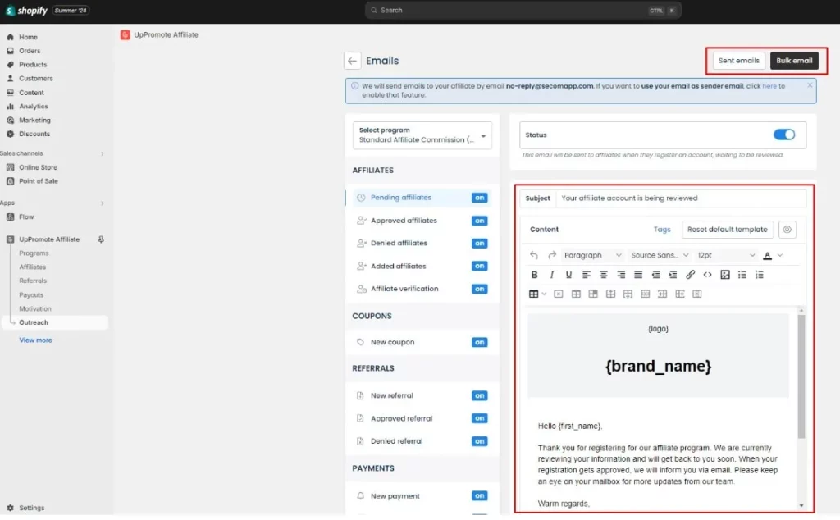Undo the last edit
This screenshot has width=840, height=520.
click(533, 255)
